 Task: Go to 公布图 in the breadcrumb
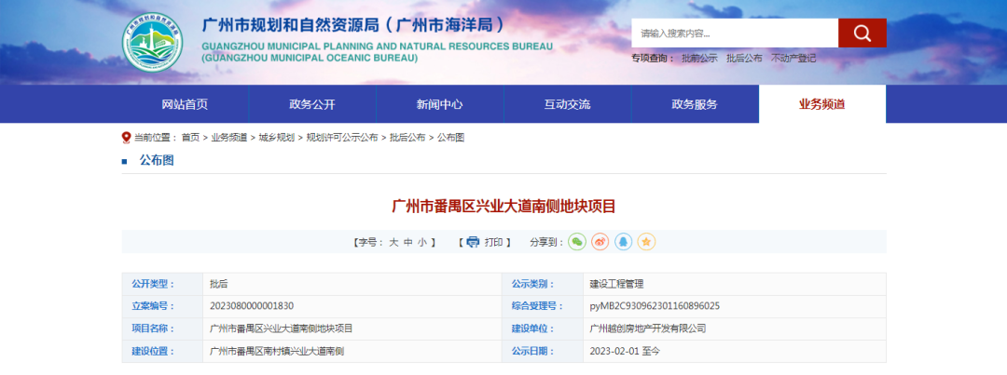pos(451,138)
